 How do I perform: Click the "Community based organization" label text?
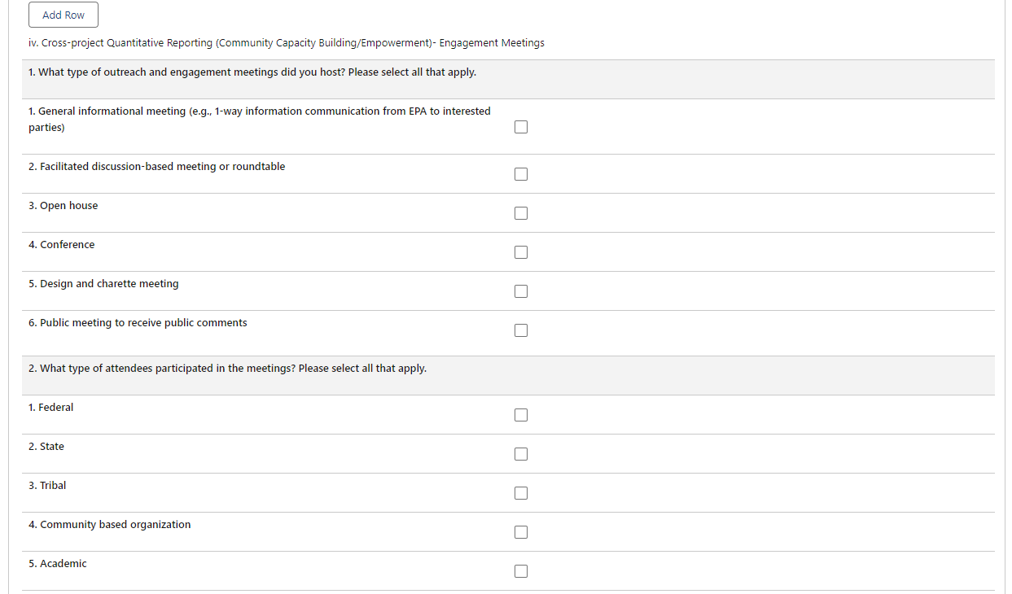(110, 525)
